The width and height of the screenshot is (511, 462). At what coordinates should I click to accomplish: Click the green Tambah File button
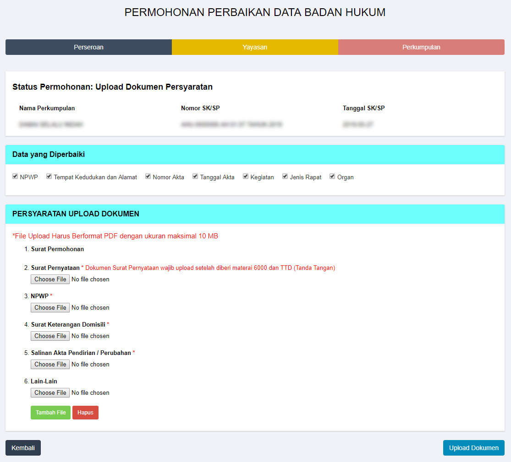tap(50, 413)
